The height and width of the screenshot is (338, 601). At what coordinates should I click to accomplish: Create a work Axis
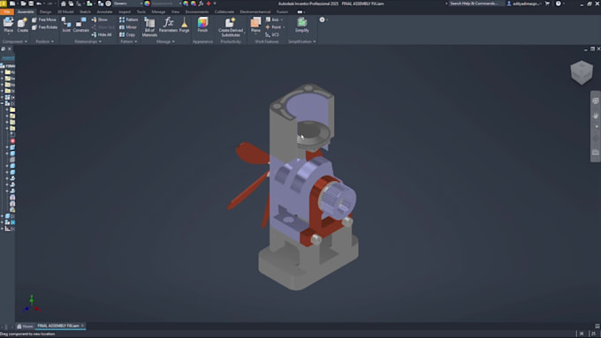click(272, 19)
